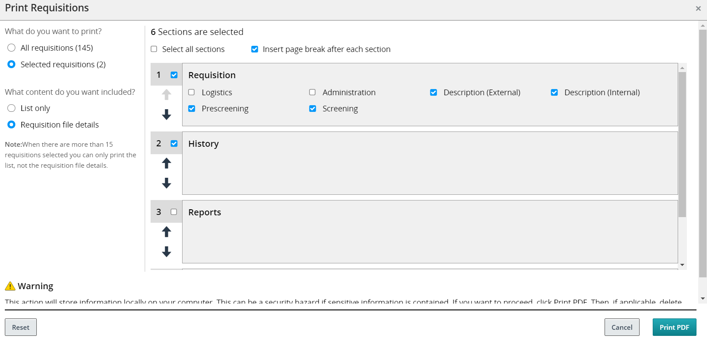Tick the Administration checkbox
The image size is (707, 342).
(x=313, y=92)
